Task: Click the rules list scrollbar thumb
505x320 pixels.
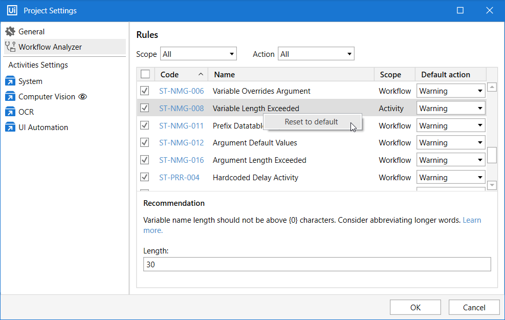Action: [x=492, y=155]
